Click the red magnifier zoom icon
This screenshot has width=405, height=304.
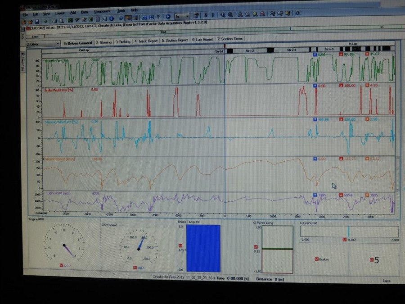click(262, 14)
